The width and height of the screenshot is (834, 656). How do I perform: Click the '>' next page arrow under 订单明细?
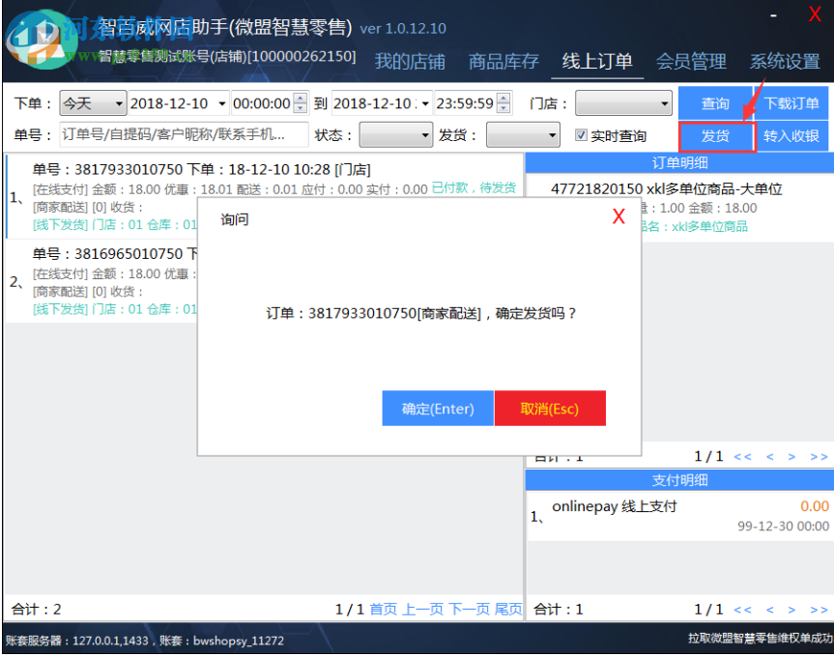click(791, 455)
